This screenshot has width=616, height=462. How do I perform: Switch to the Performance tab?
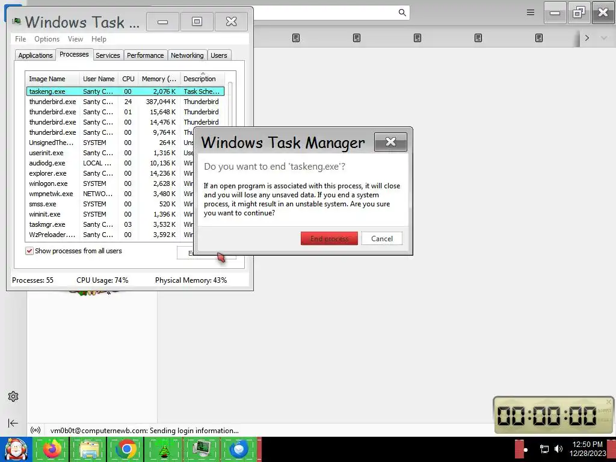146,55
